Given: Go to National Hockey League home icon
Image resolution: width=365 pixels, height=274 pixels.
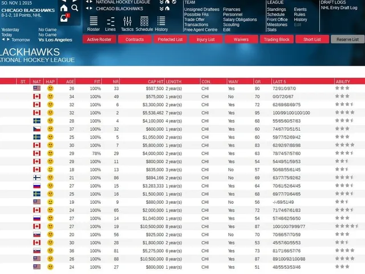Looking at the screenshot, I should point(167,2).
